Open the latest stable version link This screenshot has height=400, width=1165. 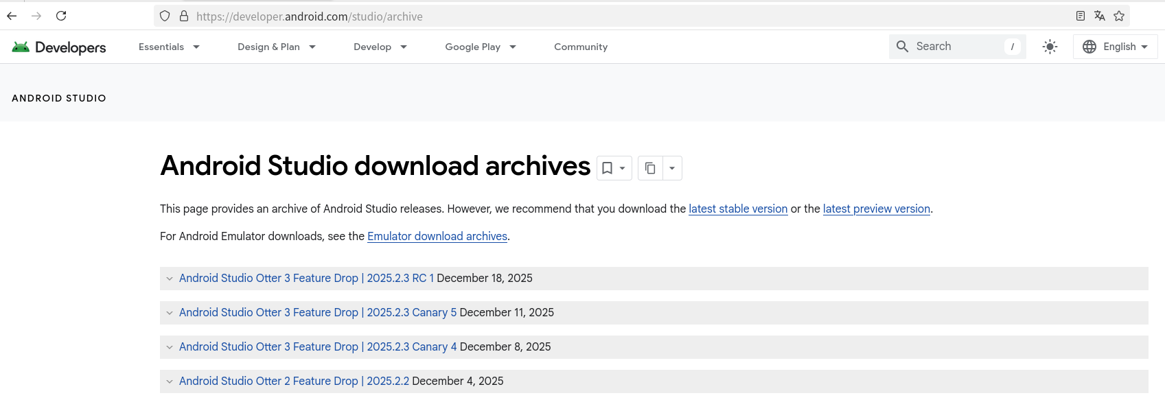[x=738, y=209]
